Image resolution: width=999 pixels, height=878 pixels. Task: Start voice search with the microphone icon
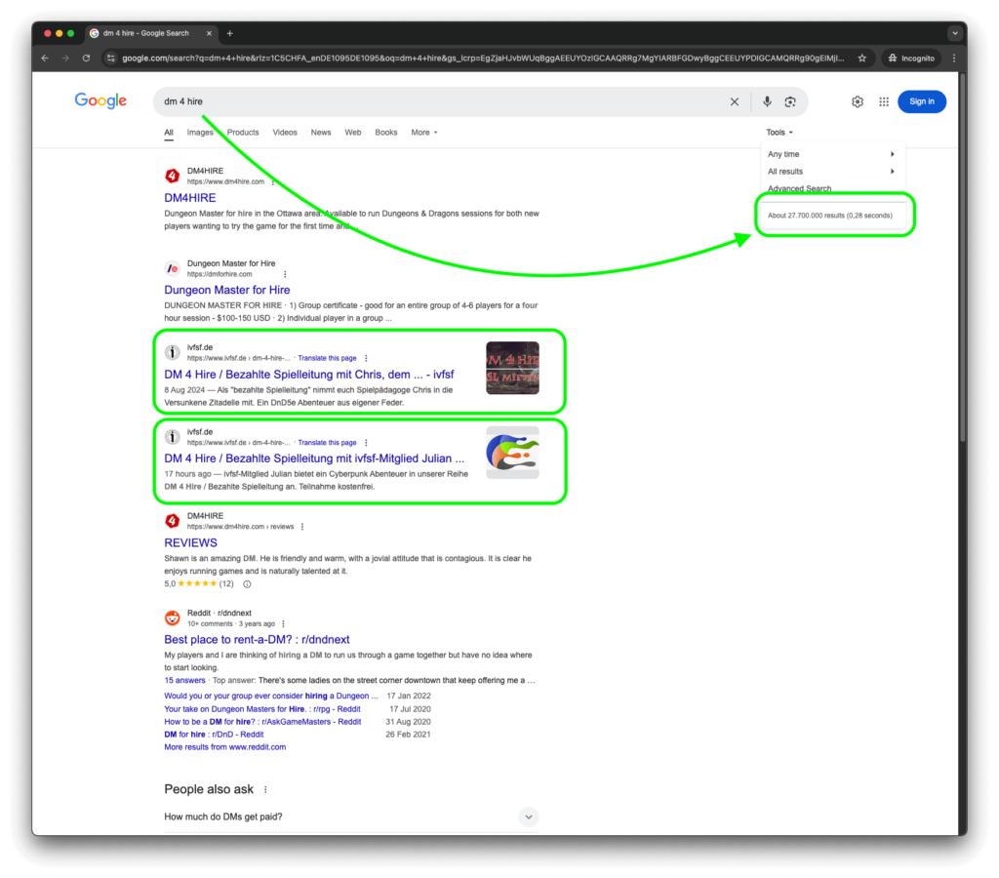[x=767, y=101]
